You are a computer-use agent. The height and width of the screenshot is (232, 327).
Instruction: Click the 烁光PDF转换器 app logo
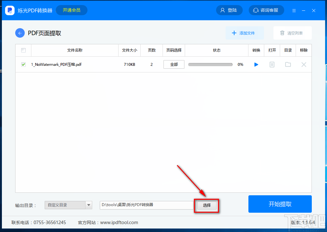tap(10, 10)
